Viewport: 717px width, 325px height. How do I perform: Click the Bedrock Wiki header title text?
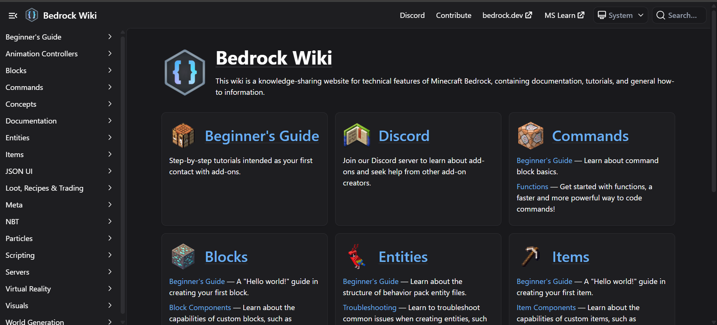click(70, 15)
